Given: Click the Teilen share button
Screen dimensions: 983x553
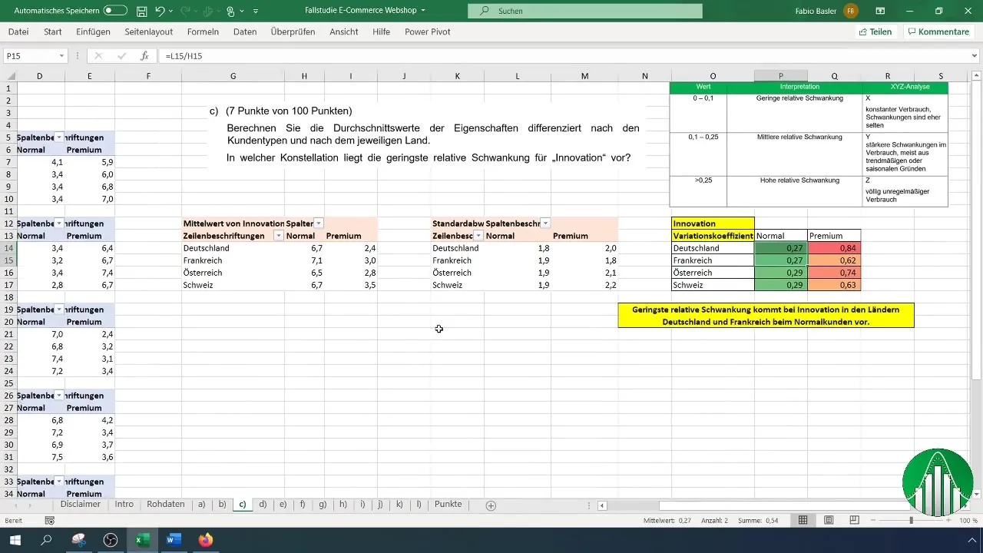Looking at the screenshot, I should [875, 31].
